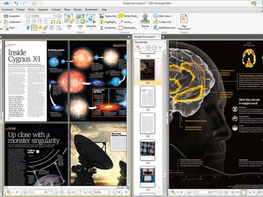Click the Stamp tool icon
Viewport: 263px width, 197px height.
pyautogui.click(x=145, y=19)
